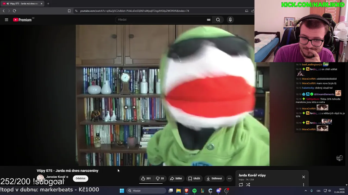Click the browser share icon
The width and height of the screenshot is (348, 195).
(253, 11)
